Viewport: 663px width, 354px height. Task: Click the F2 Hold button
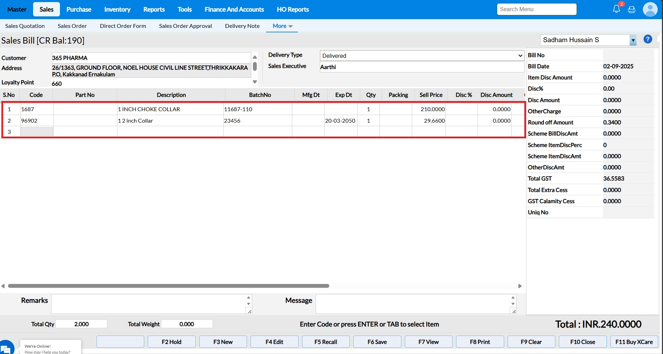[x=171, y=342]
